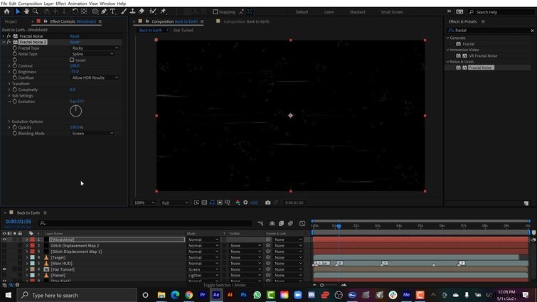Open the Effect menu
Screen dimensions: 537x302
point(60,4)
